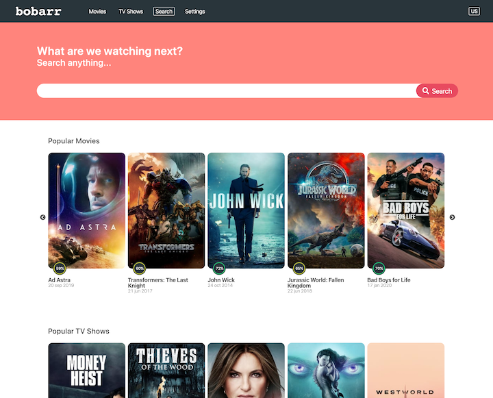Open the Settings menu item
493x398 pixels.
[195, 12]
